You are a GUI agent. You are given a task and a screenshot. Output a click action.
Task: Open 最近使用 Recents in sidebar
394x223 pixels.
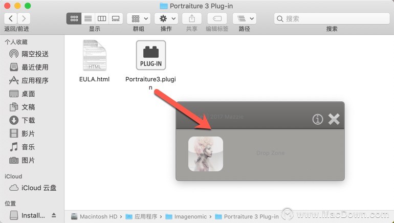coord(29,67)
